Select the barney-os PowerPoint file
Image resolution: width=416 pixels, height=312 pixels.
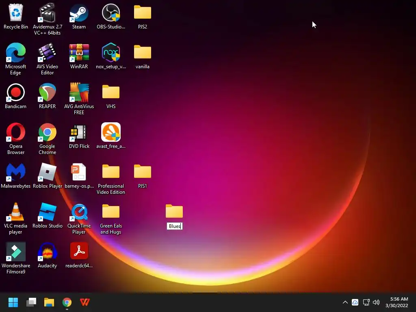[79, 172]
